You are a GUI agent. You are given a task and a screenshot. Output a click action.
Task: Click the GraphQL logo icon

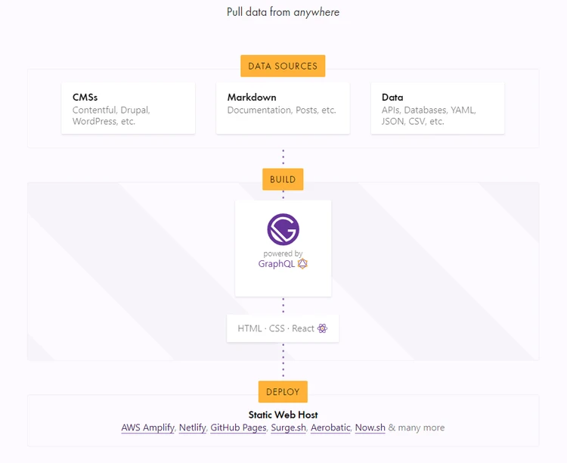(x=302, y=263)
